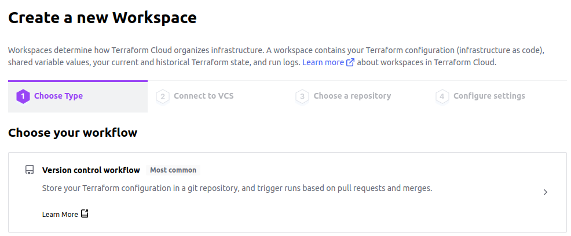Select the Version control workflow title
Screen dimensions: 571x236
coord(91,170)
